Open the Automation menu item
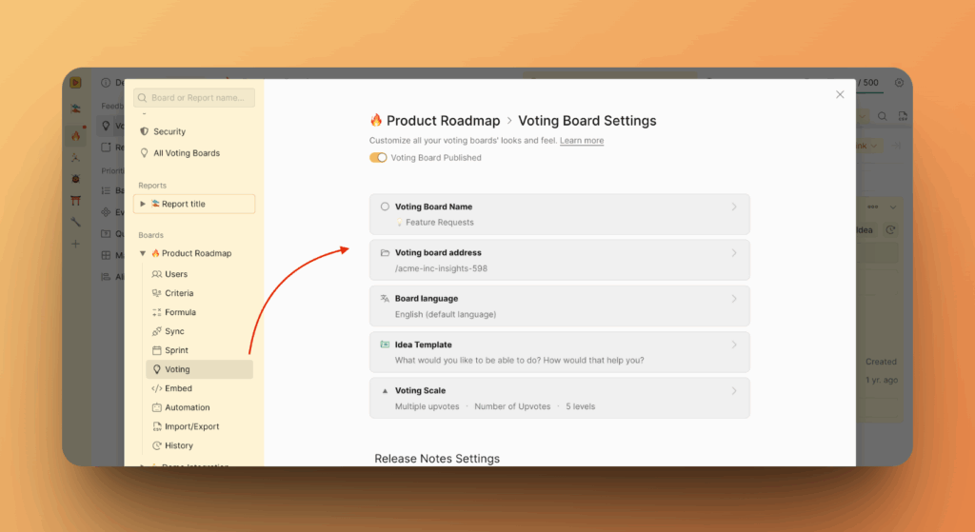975x532 pixels. (187, 407)
